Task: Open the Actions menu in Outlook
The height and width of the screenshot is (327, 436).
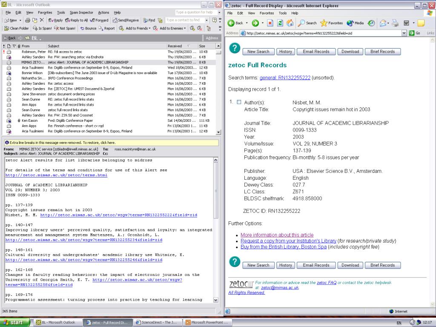Action: (x=103, y=12)
